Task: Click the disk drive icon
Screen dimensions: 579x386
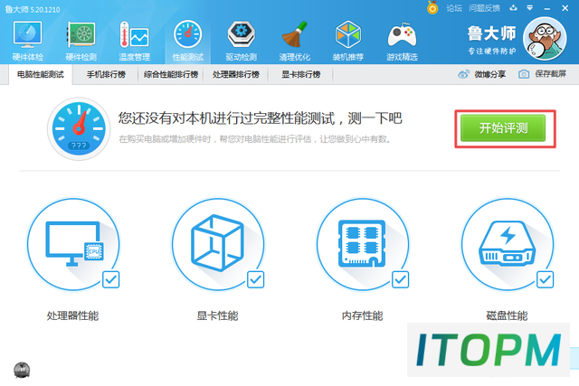Action: [x=508, y=244]
